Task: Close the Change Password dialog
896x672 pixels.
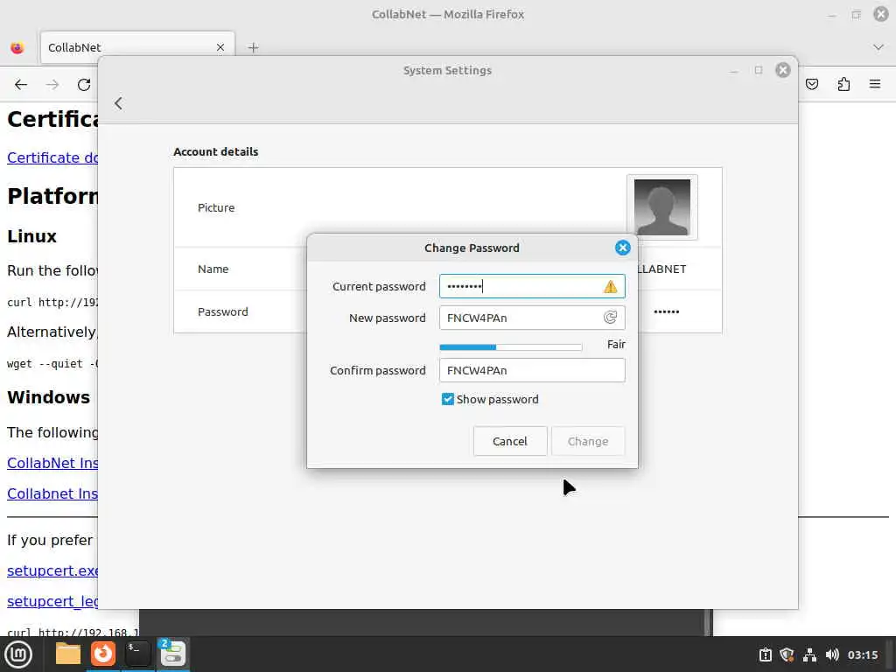Action: [x=622, y=248]
